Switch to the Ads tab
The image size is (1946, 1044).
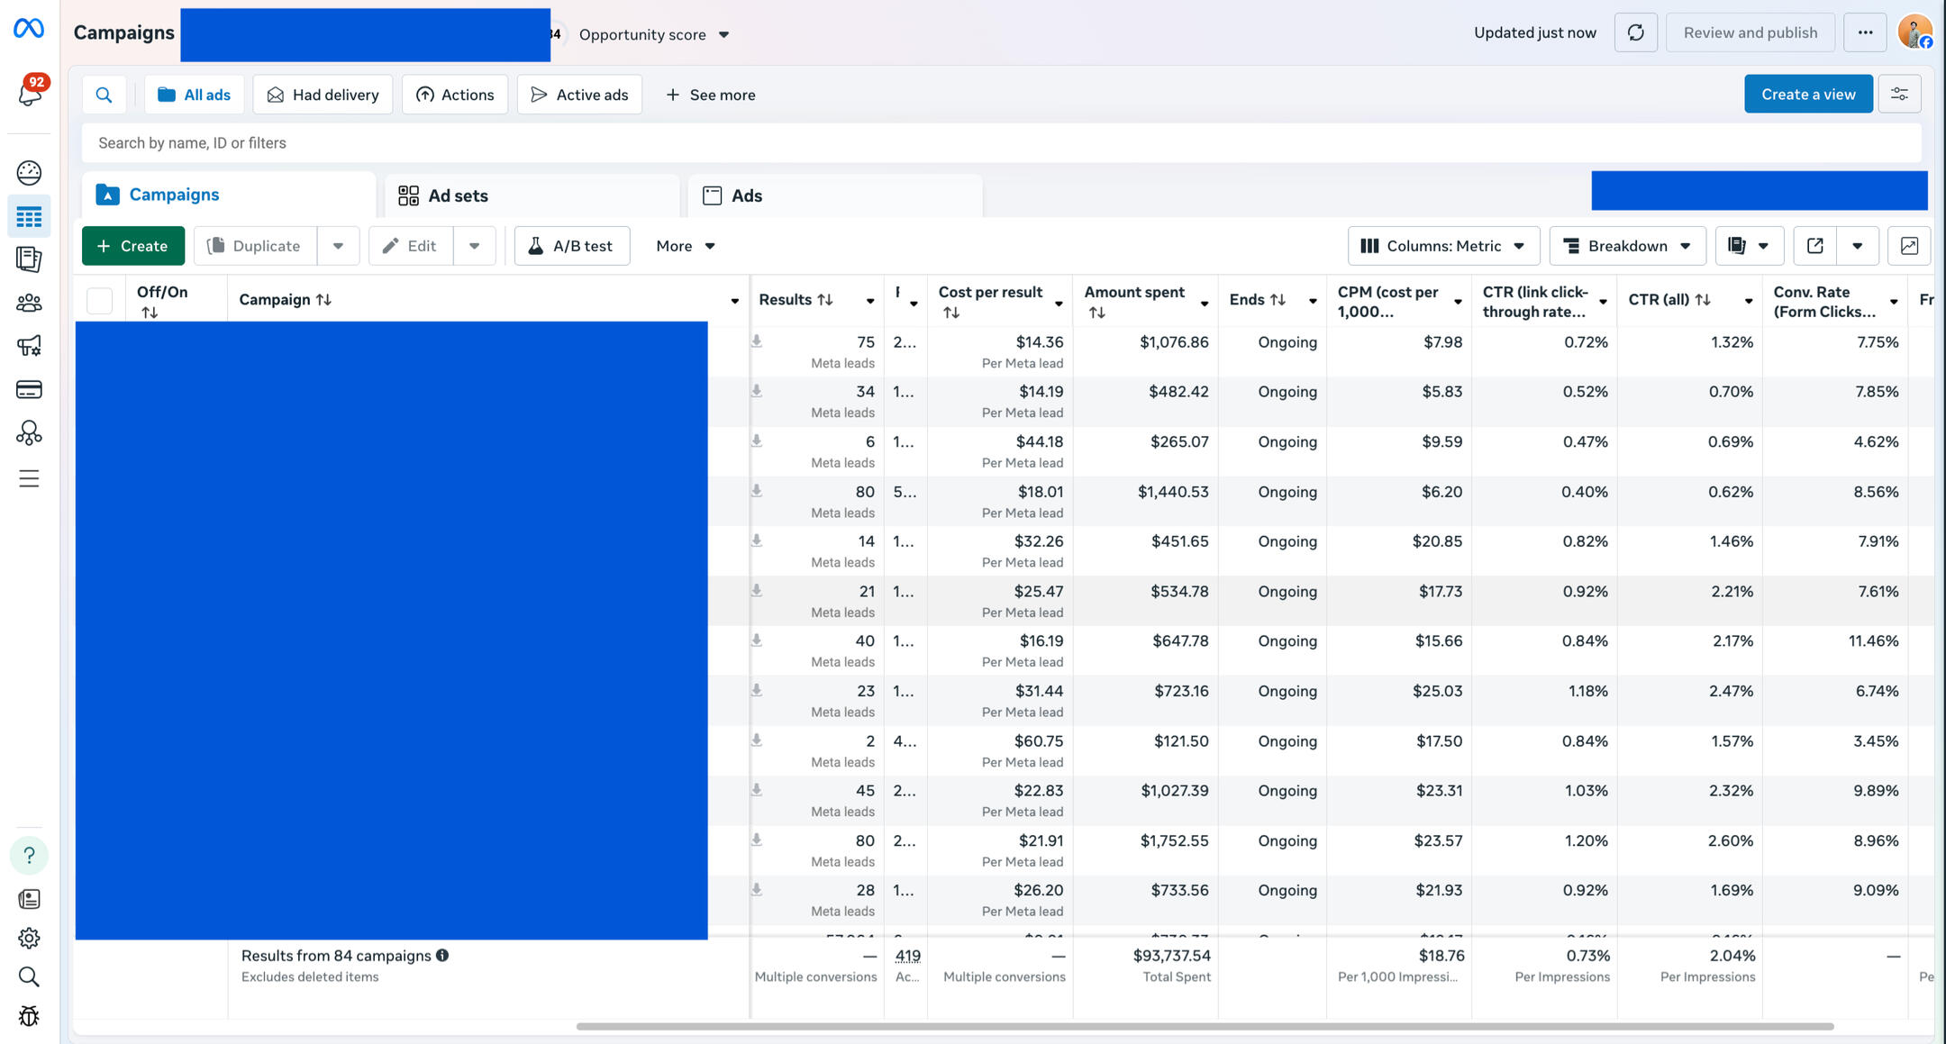(x=834, y=195)
